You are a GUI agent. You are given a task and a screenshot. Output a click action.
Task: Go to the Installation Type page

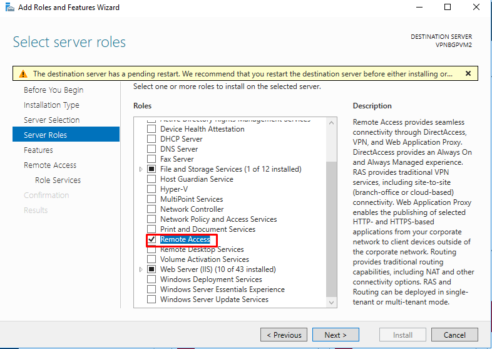pos(51,105)
